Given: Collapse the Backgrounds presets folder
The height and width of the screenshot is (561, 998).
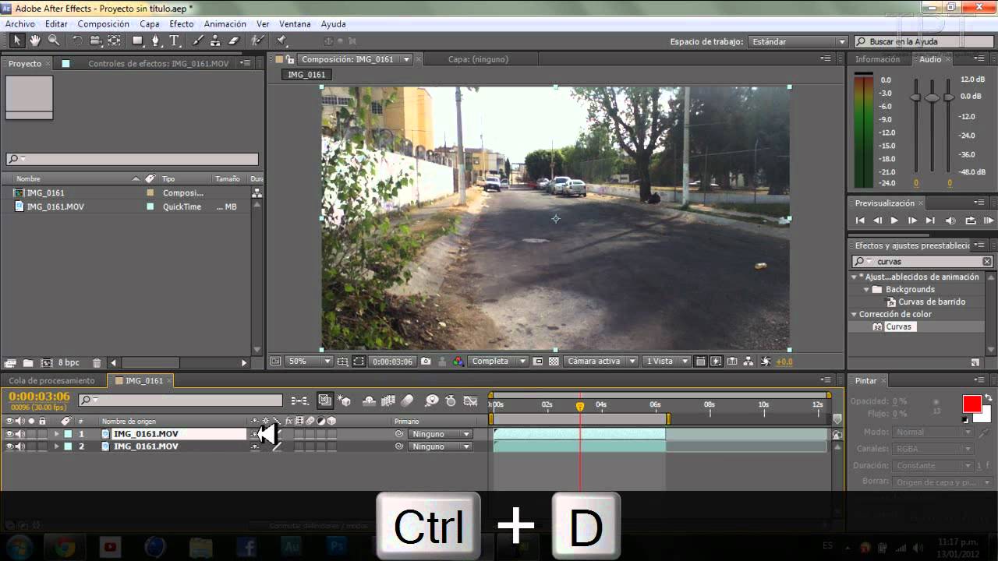Looking at the screenshot, I should click(x=866, y=289).
